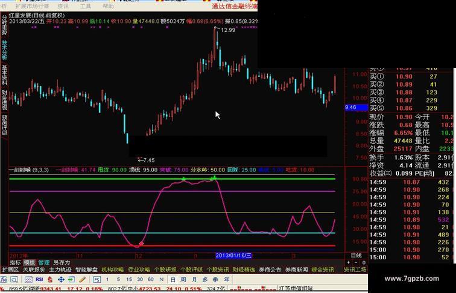The height and width of the screenshot is (293, 456).
Task: Select the 分时走势 sidebar tab
Action: pos(4,25)
